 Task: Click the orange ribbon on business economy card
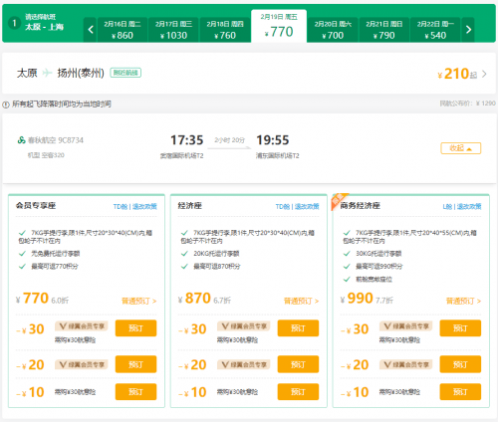339,200
